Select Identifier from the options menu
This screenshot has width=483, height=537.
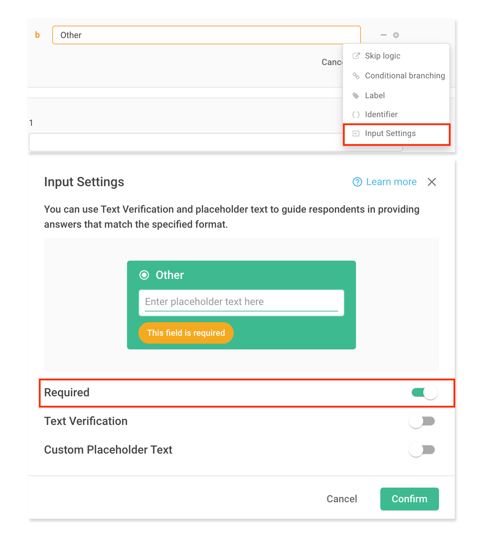point(381,115)
